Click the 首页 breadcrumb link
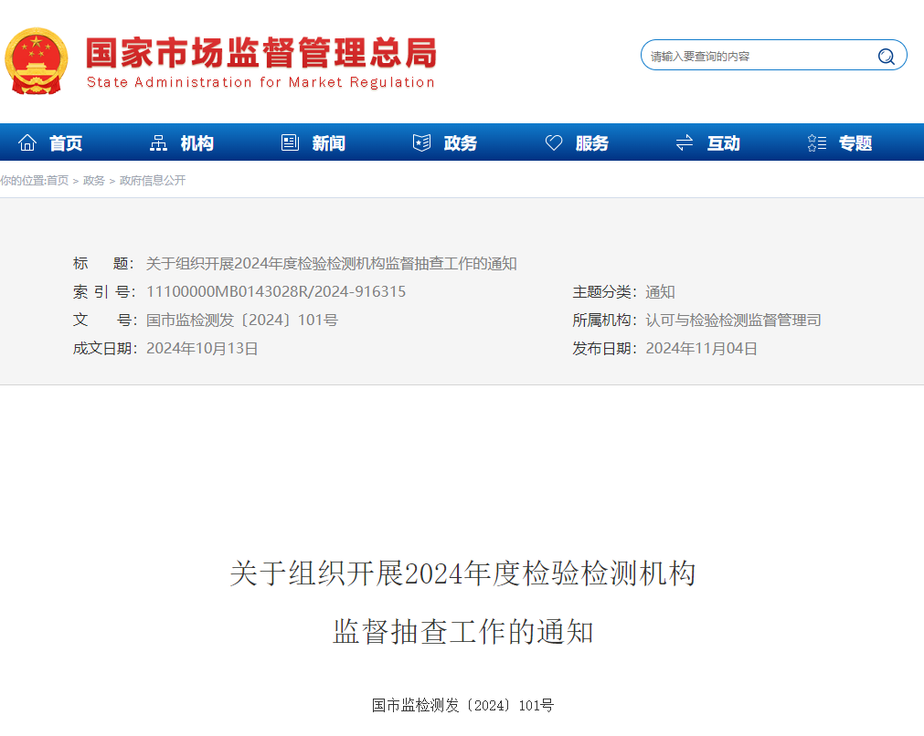The image size is (924, 736). [58, 181]
